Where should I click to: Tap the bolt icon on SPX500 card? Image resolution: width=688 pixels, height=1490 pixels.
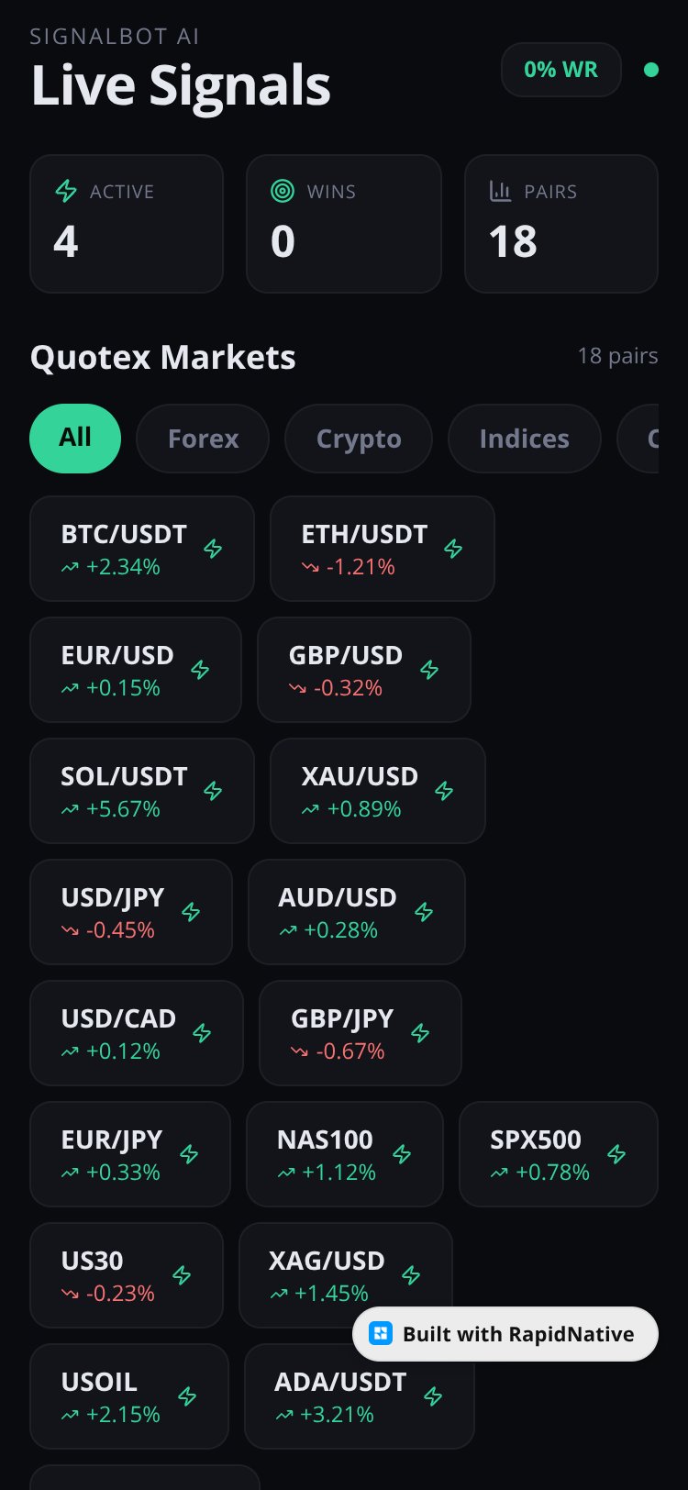click(616, 1154)
